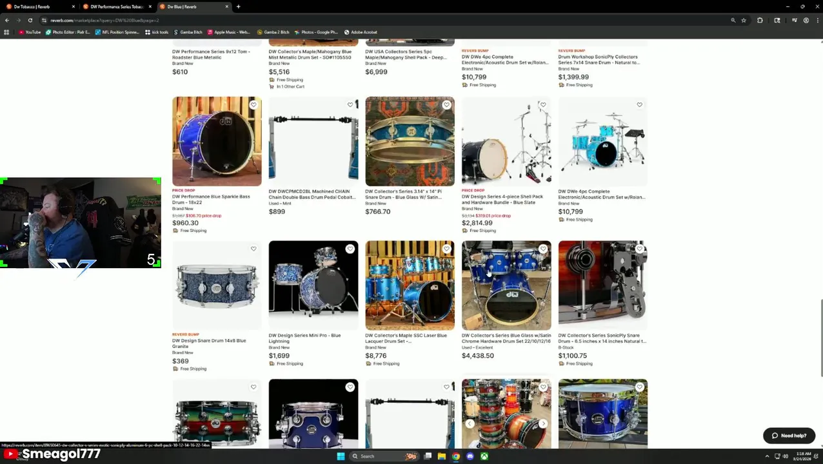This screenshot has height=464, width=823.
Task: Open DW Design Series Mini Pro thumbnail
Action: point(313,285)
